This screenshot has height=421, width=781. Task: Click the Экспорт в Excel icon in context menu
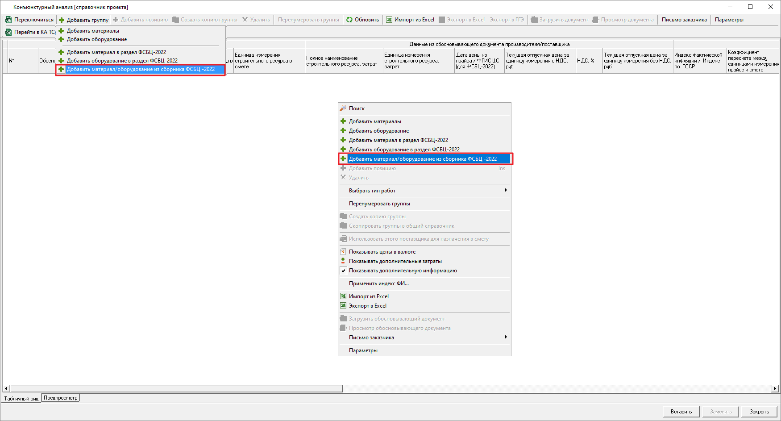coord(343,306)
